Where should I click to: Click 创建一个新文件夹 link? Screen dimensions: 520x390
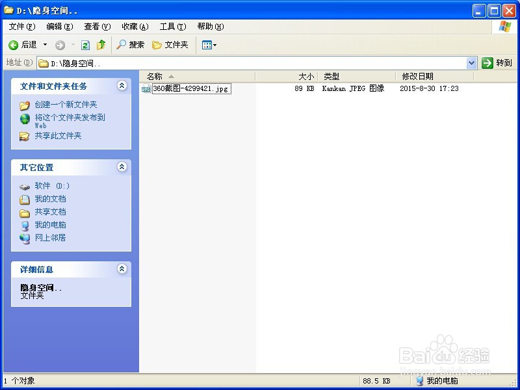66,105
